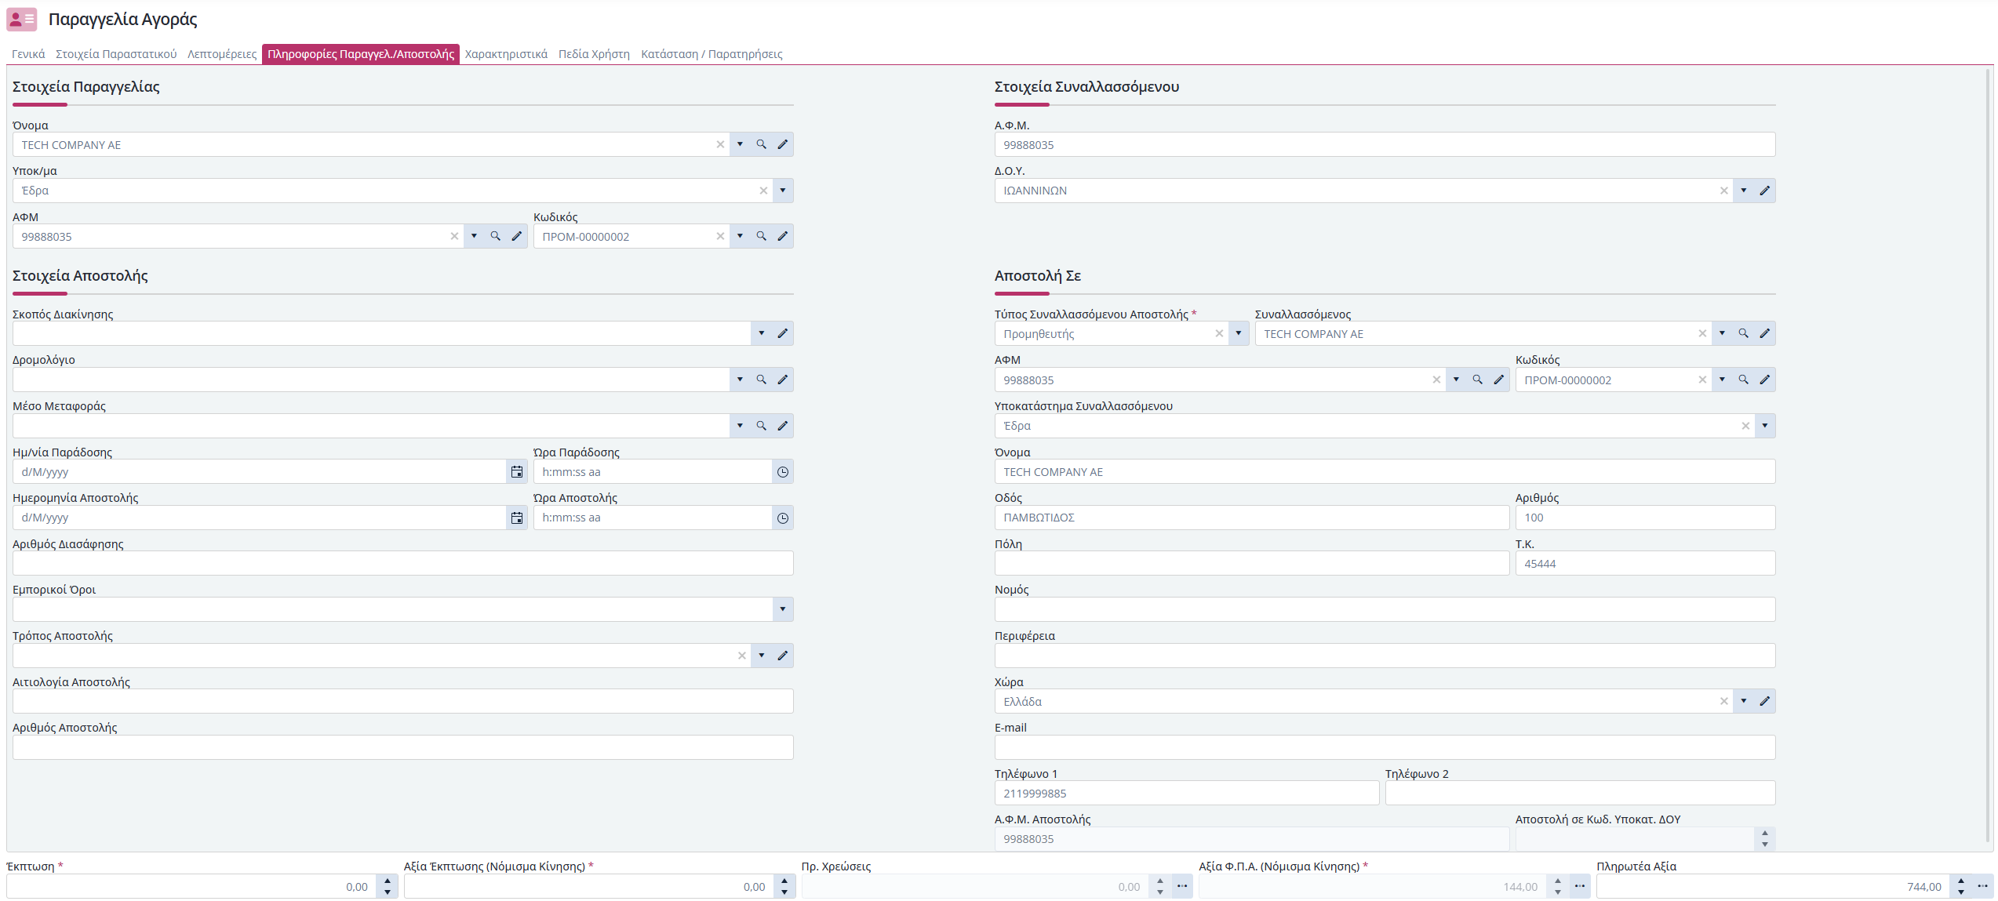Viewport: 1998px width, 901px height.
Task: Clear the Χώρα Ελλάδα value
Action: click(x=1724, y=701)
